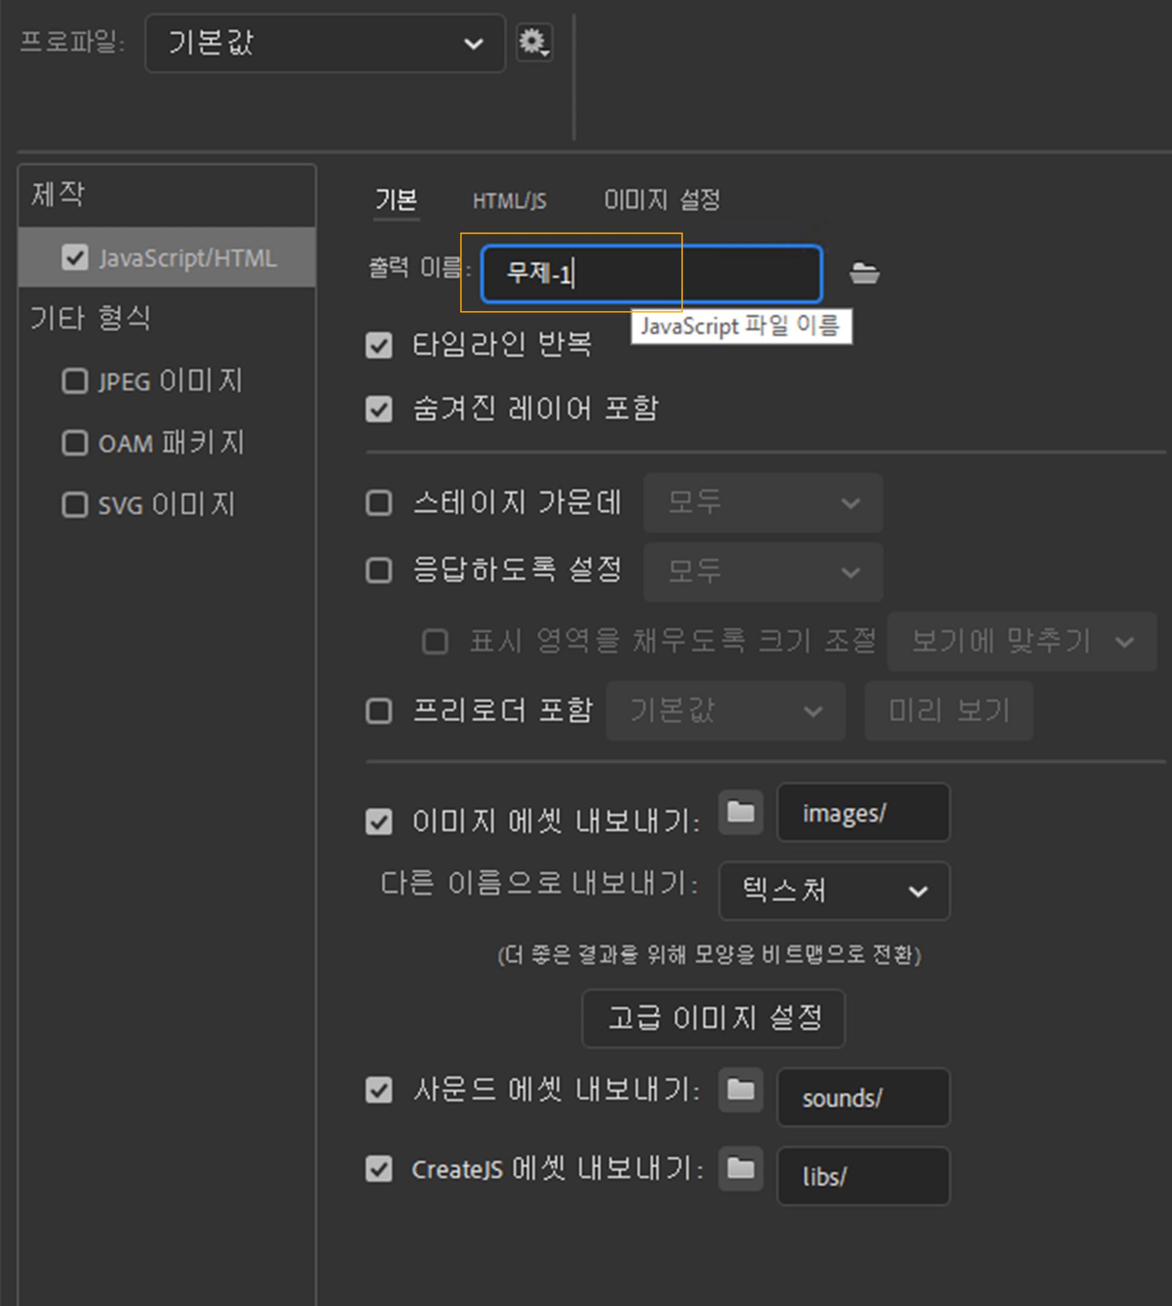Check the 프리로더 포함 option
Screen dimensions: 1172x1306
[x=378, y=710]
